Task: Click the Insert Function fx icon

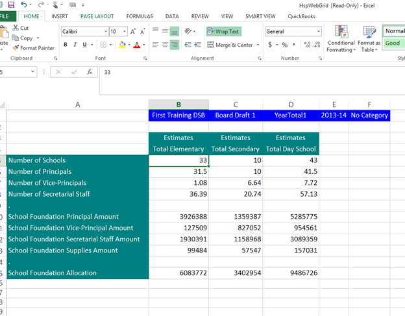Action: point(89,72)
